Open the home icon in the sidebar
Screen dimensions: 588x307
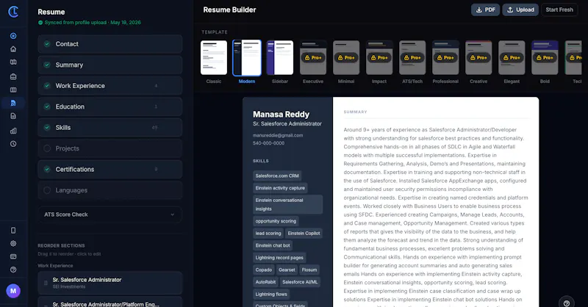[13, 49]
